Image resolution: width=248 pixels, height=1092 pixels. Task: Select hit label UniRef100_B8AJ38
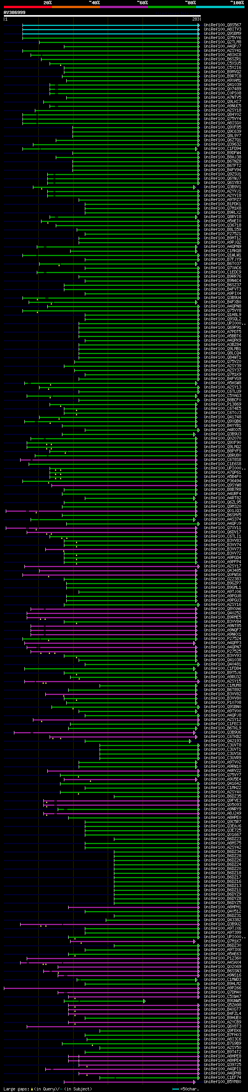222,157
